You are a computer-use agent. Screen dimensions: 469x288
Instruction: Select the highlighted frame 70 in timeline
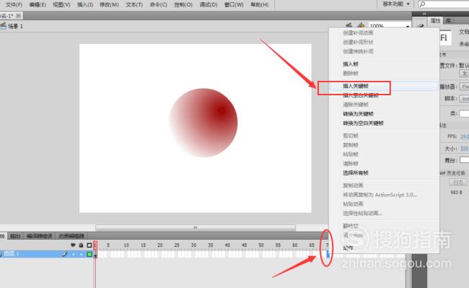pyautogui.click(x=328, y=254)
